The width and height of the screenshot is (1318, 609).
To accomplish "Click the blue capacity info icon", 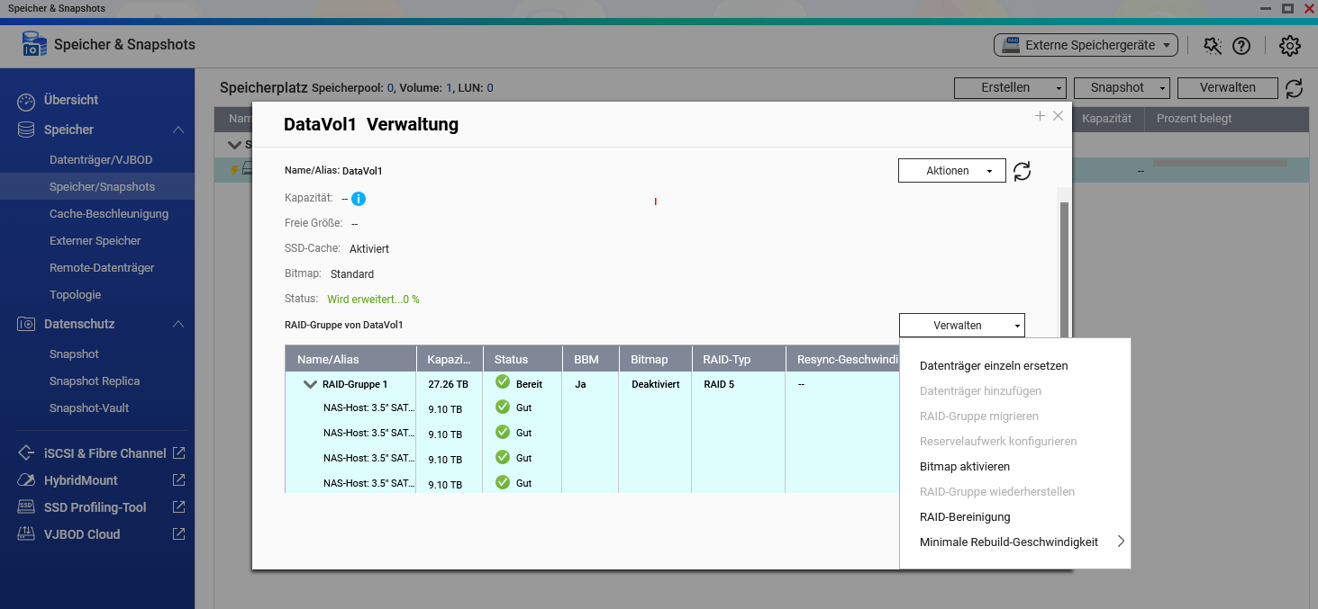I will point(358,199).
